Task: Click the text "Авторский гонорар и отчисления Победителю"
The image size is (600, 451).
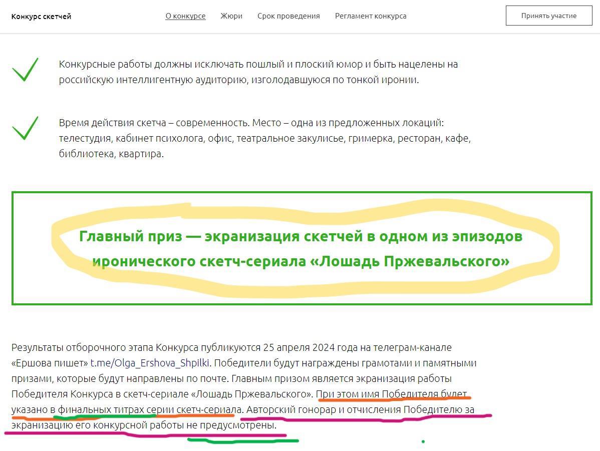Action: pyautogui.click(x=354, y=409)
